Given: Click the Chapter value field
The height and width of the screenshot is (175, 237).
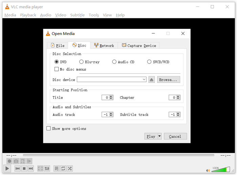Looking at the screenshot, I should point(173,98).
